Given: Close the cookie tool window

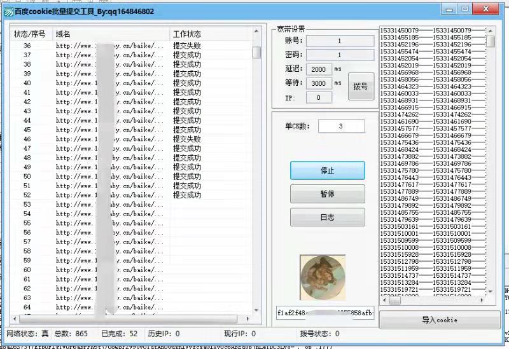Looking at the screenshot, I should pyautogui.click(x=485, y=9).
